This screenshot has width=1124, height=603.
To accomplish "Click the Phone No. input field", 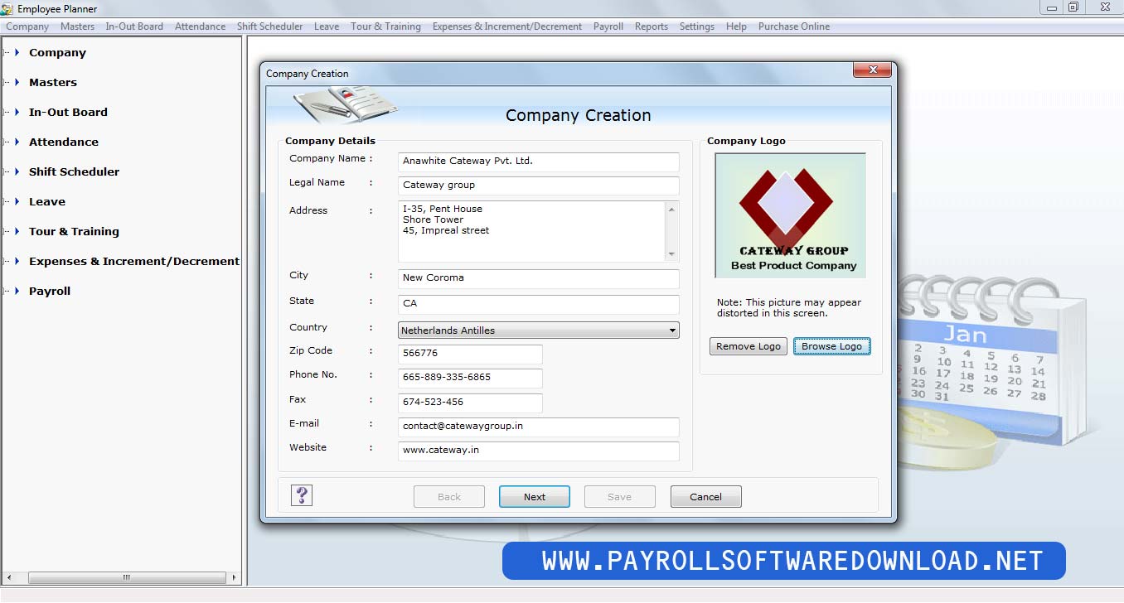I will pyautogui.click(x=471, y=378).
